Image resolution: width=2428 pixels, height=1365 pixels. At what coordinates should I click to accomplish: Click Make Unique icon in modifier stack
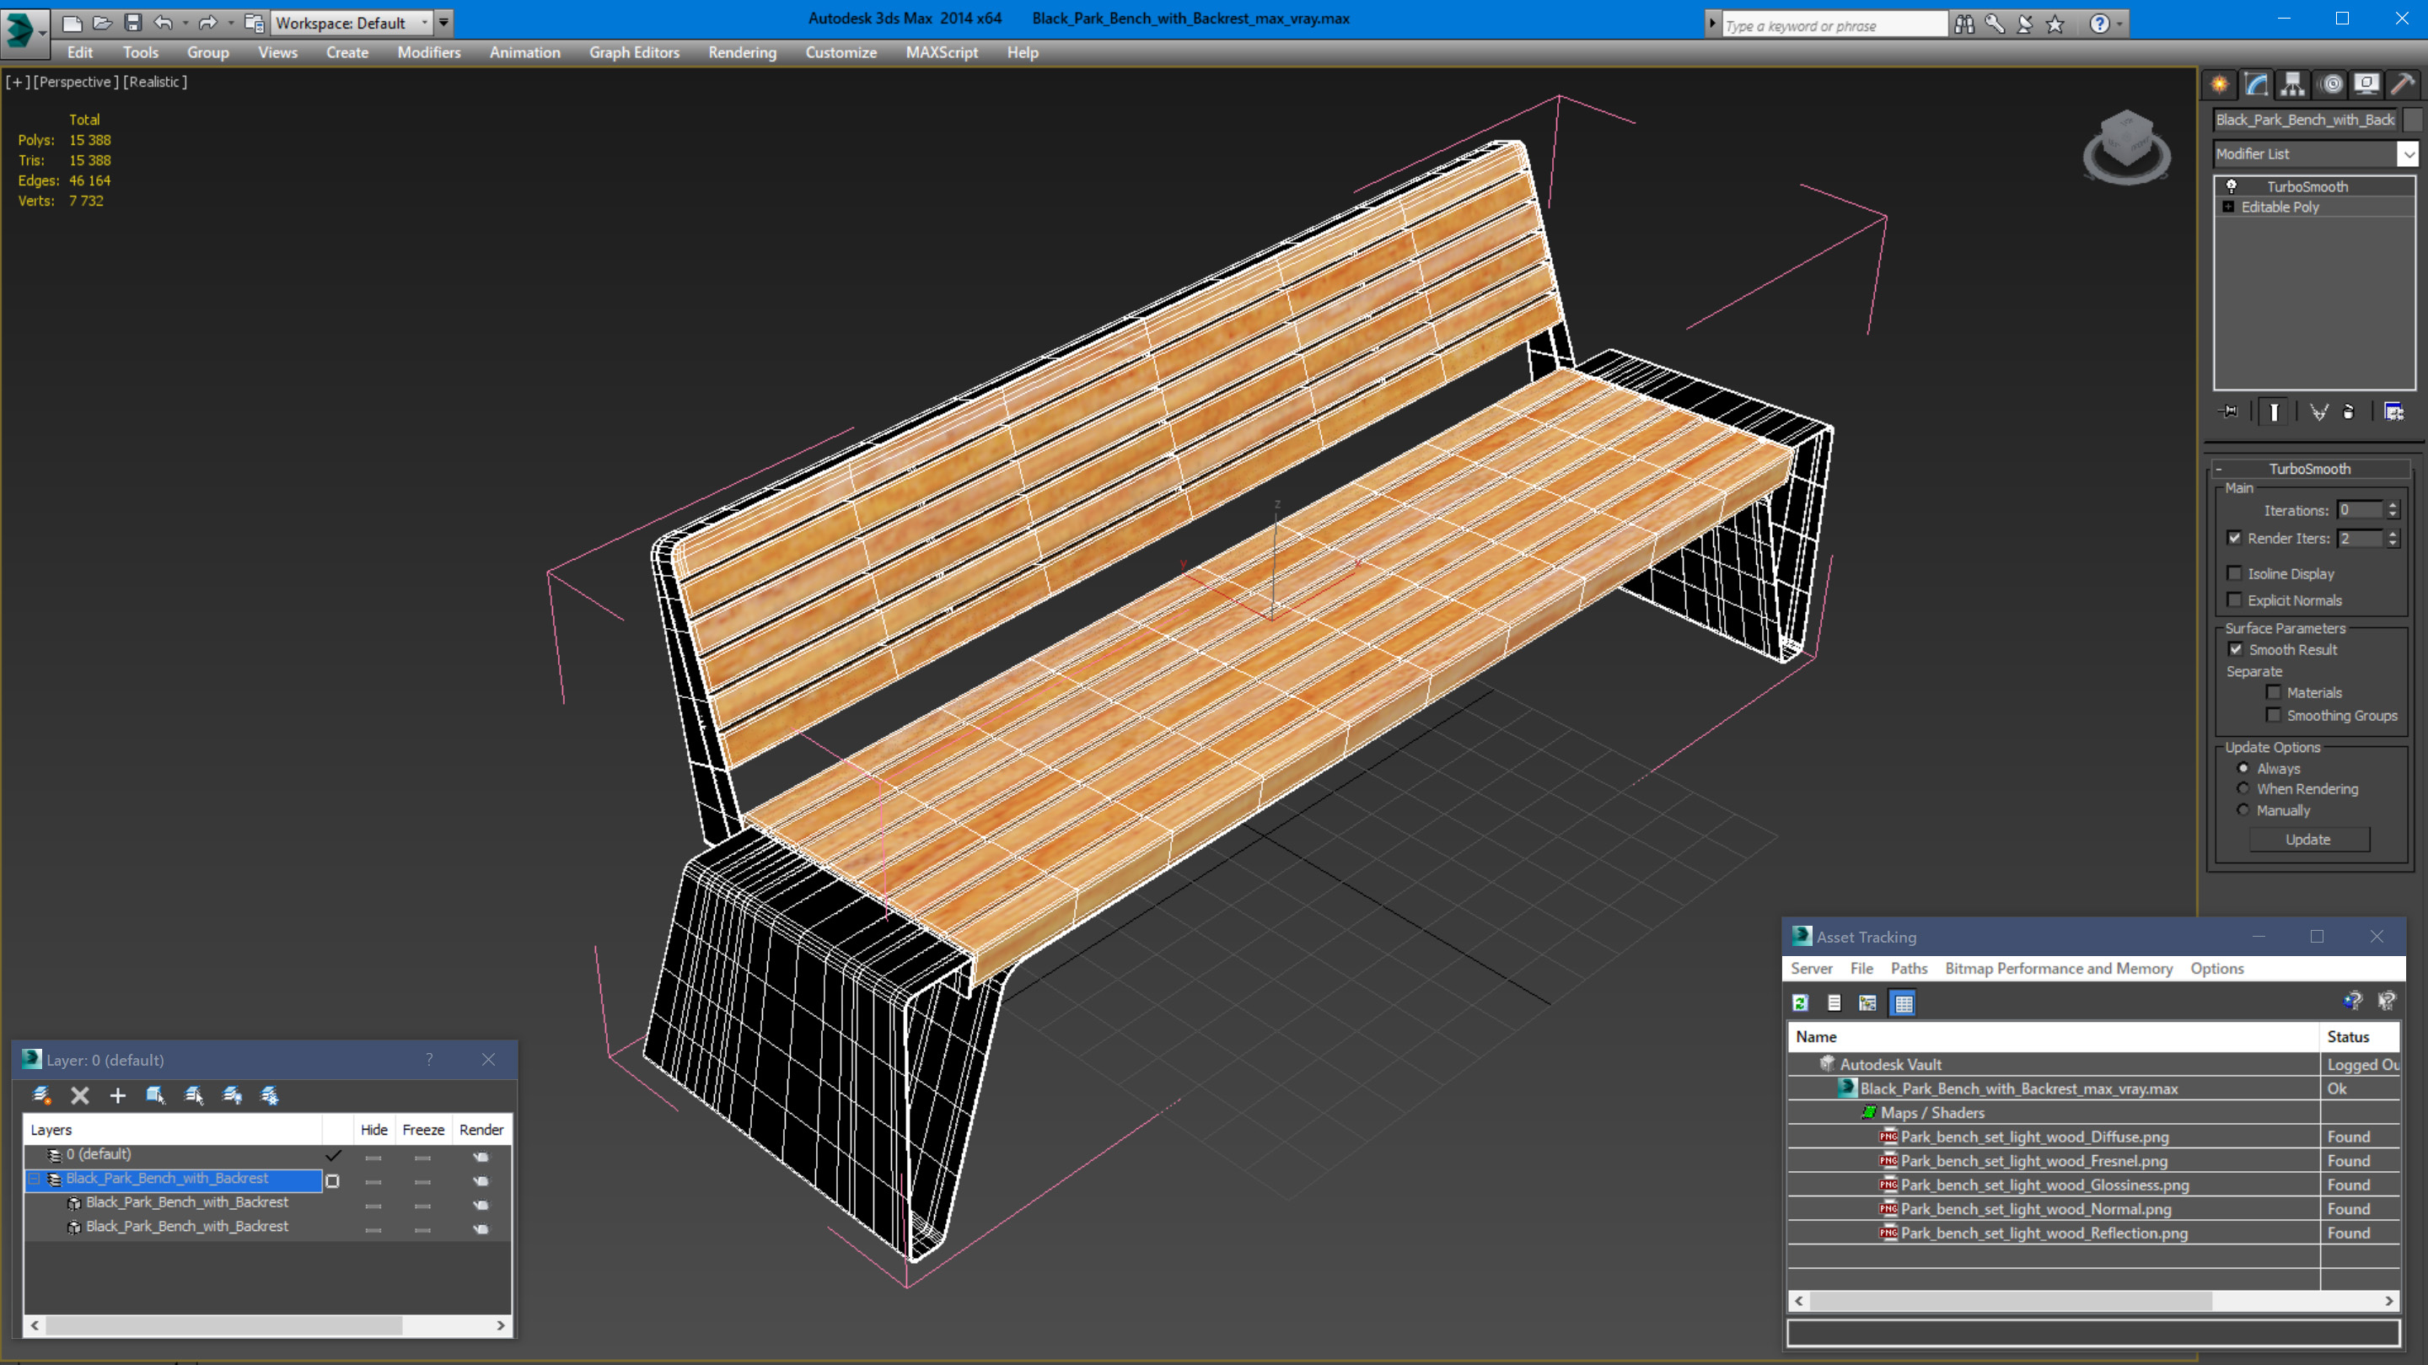2318,412
